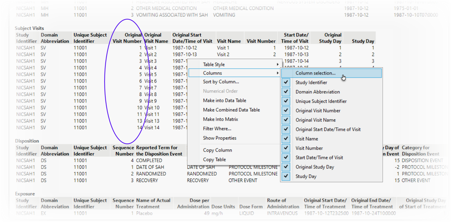Image resolution: width=453 pixels, height=224 pixels.
Task: Choose Sort by Column option
Action: coord(221,82)
